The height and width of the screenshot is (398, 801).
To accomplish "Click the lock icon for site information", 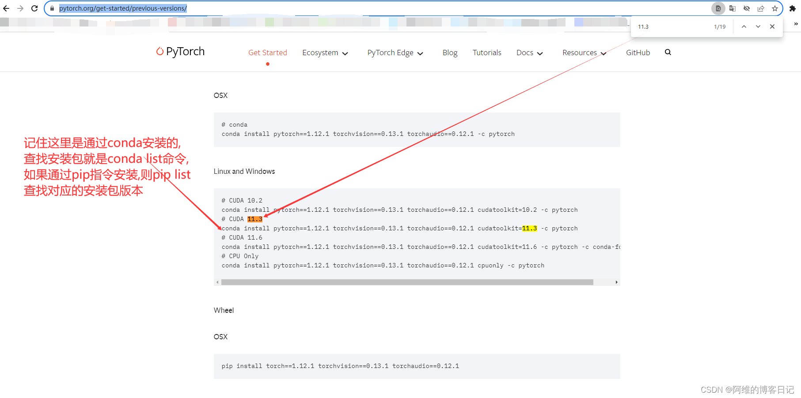I will tap(52, 8).
